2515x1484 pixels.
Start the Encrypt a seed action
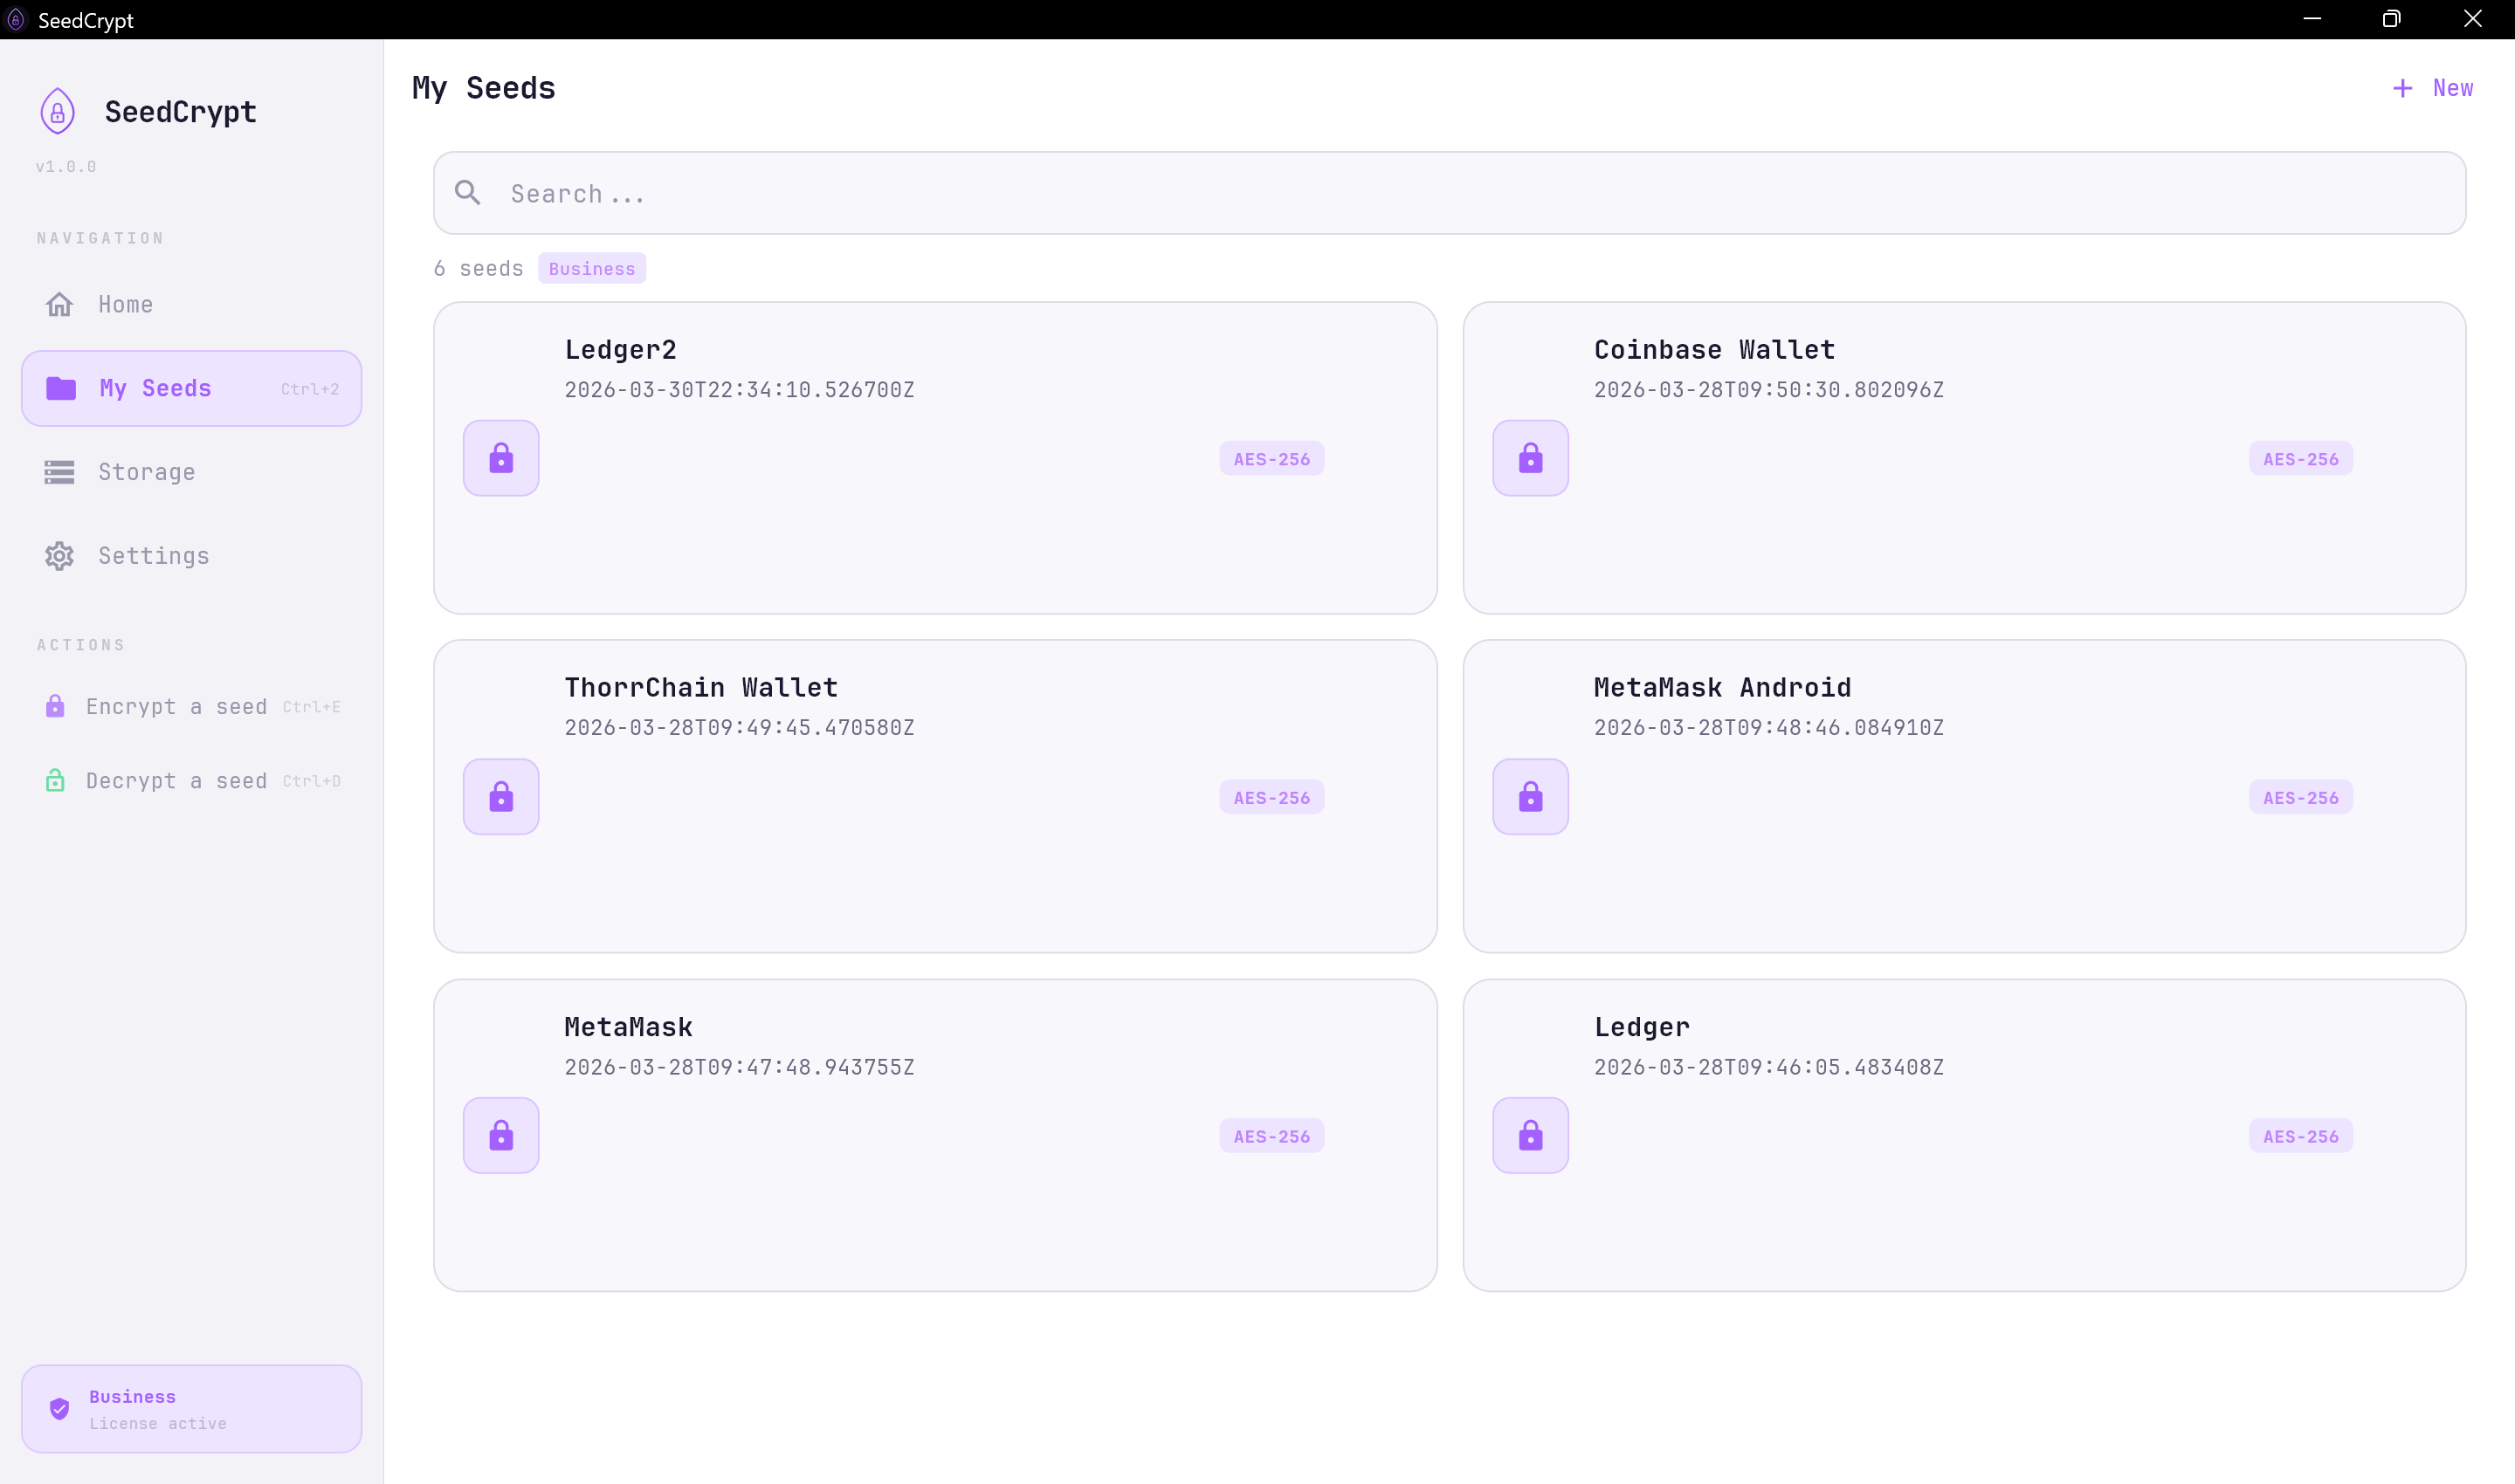click(176, 707)
